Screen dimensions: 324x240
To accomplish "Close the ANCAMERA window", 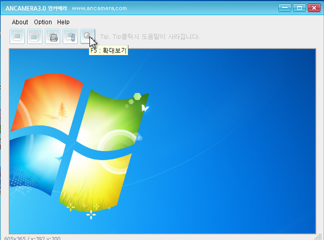I will 314,8.
